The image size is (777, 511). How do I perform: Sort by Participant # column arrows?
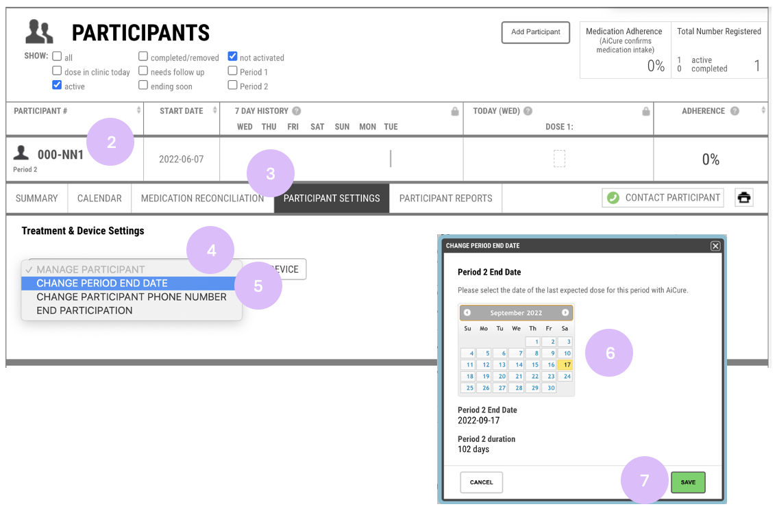pyautogui.click(x=138, y=110)
